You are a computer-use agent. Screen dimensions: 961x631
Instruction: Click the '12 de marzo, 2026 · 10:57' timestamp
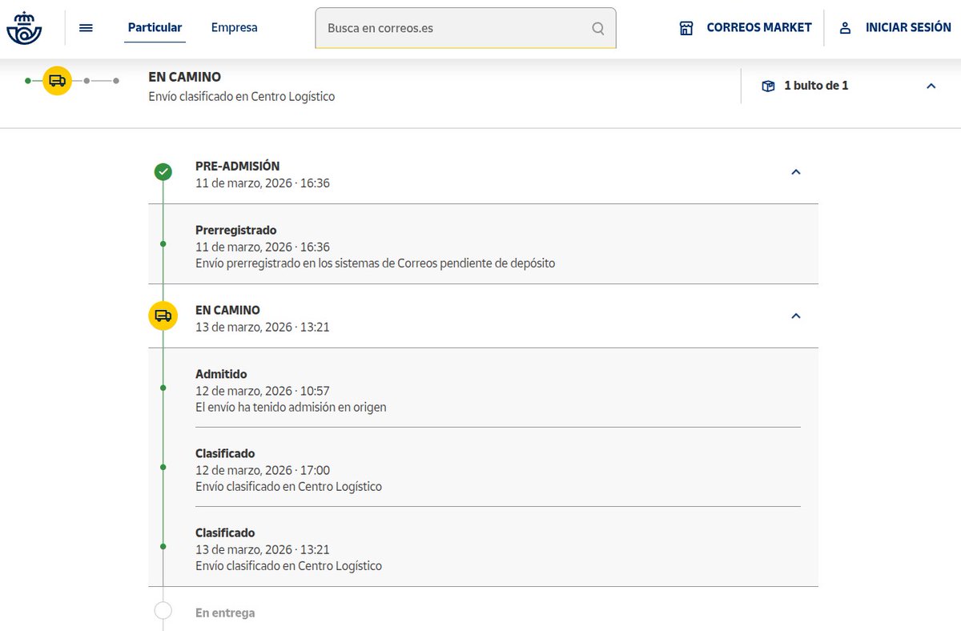pyautogui.click(x=263, y=391)
